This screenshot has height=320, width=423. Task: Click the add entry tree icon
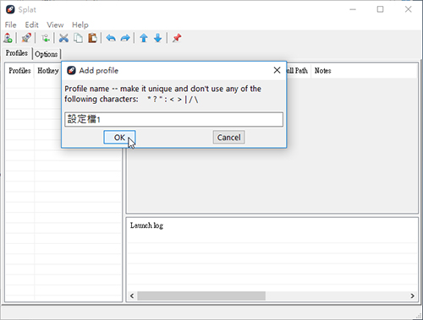click(x=46, y=38)
